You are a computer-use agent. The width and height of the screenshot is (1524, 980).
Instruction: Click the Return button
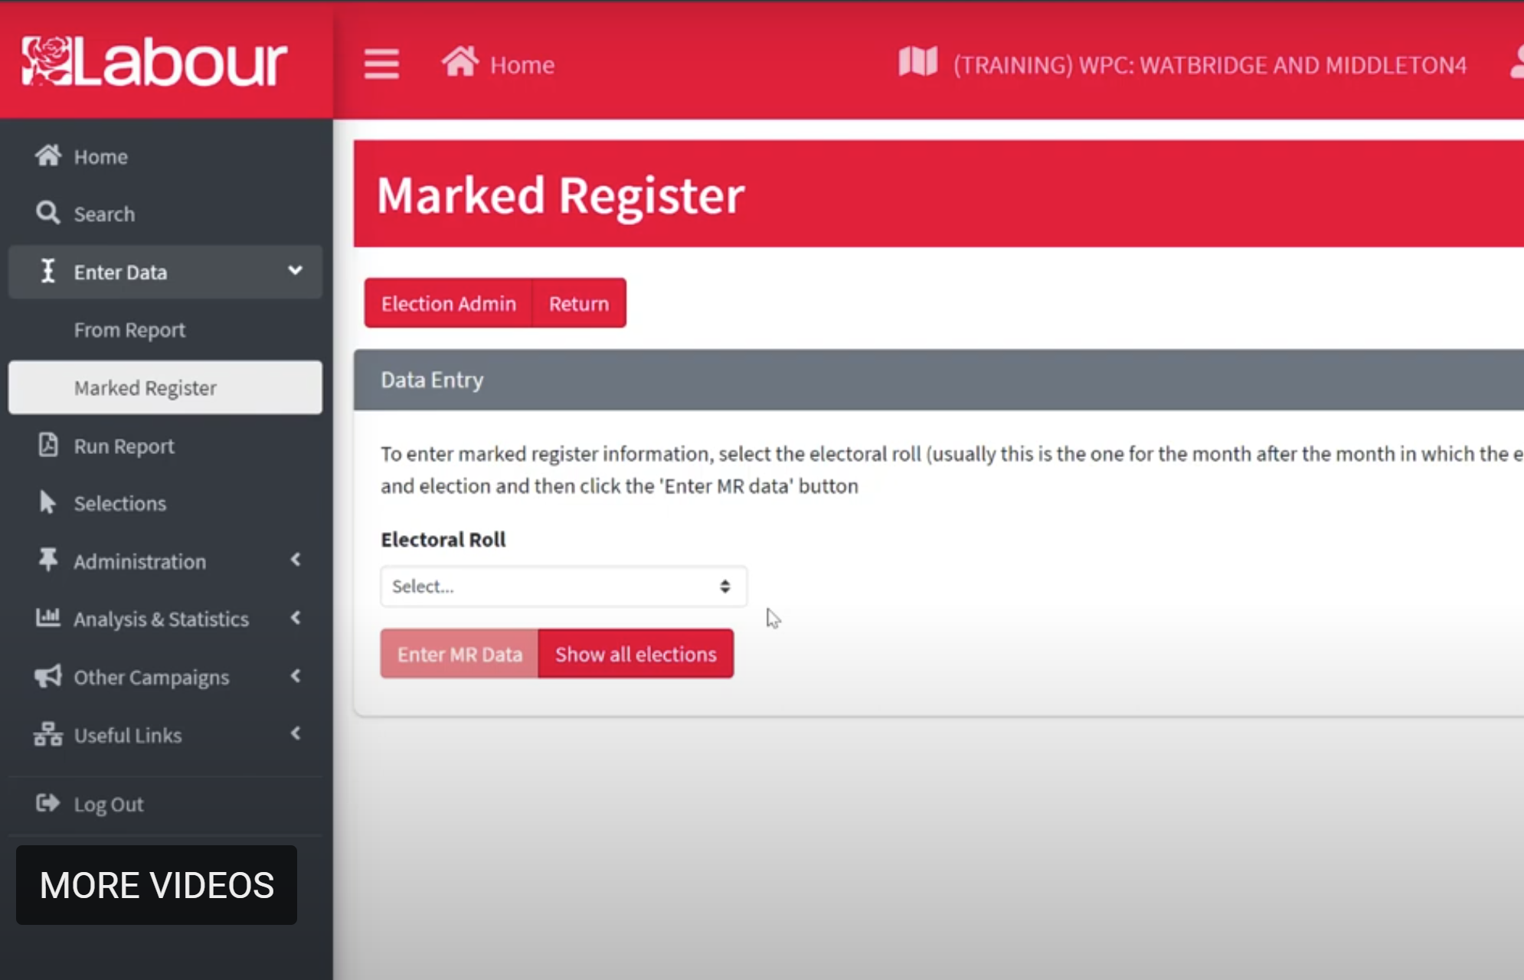[x=579, y=303]
